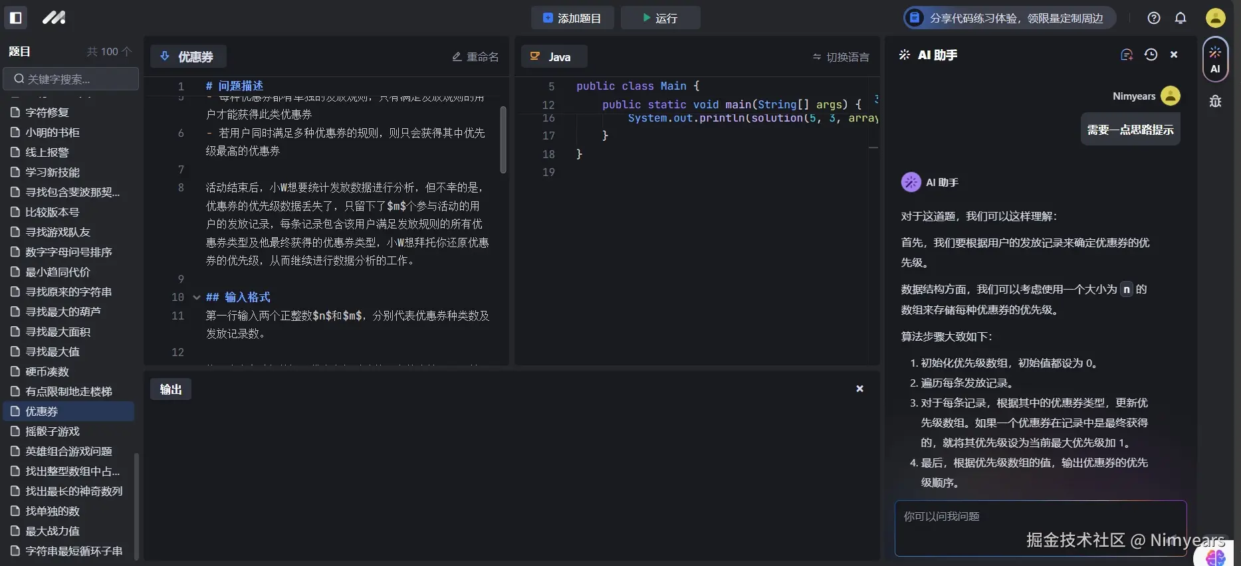
Task: Open the 切换语言 language switcher
Action: coord(841,57)
